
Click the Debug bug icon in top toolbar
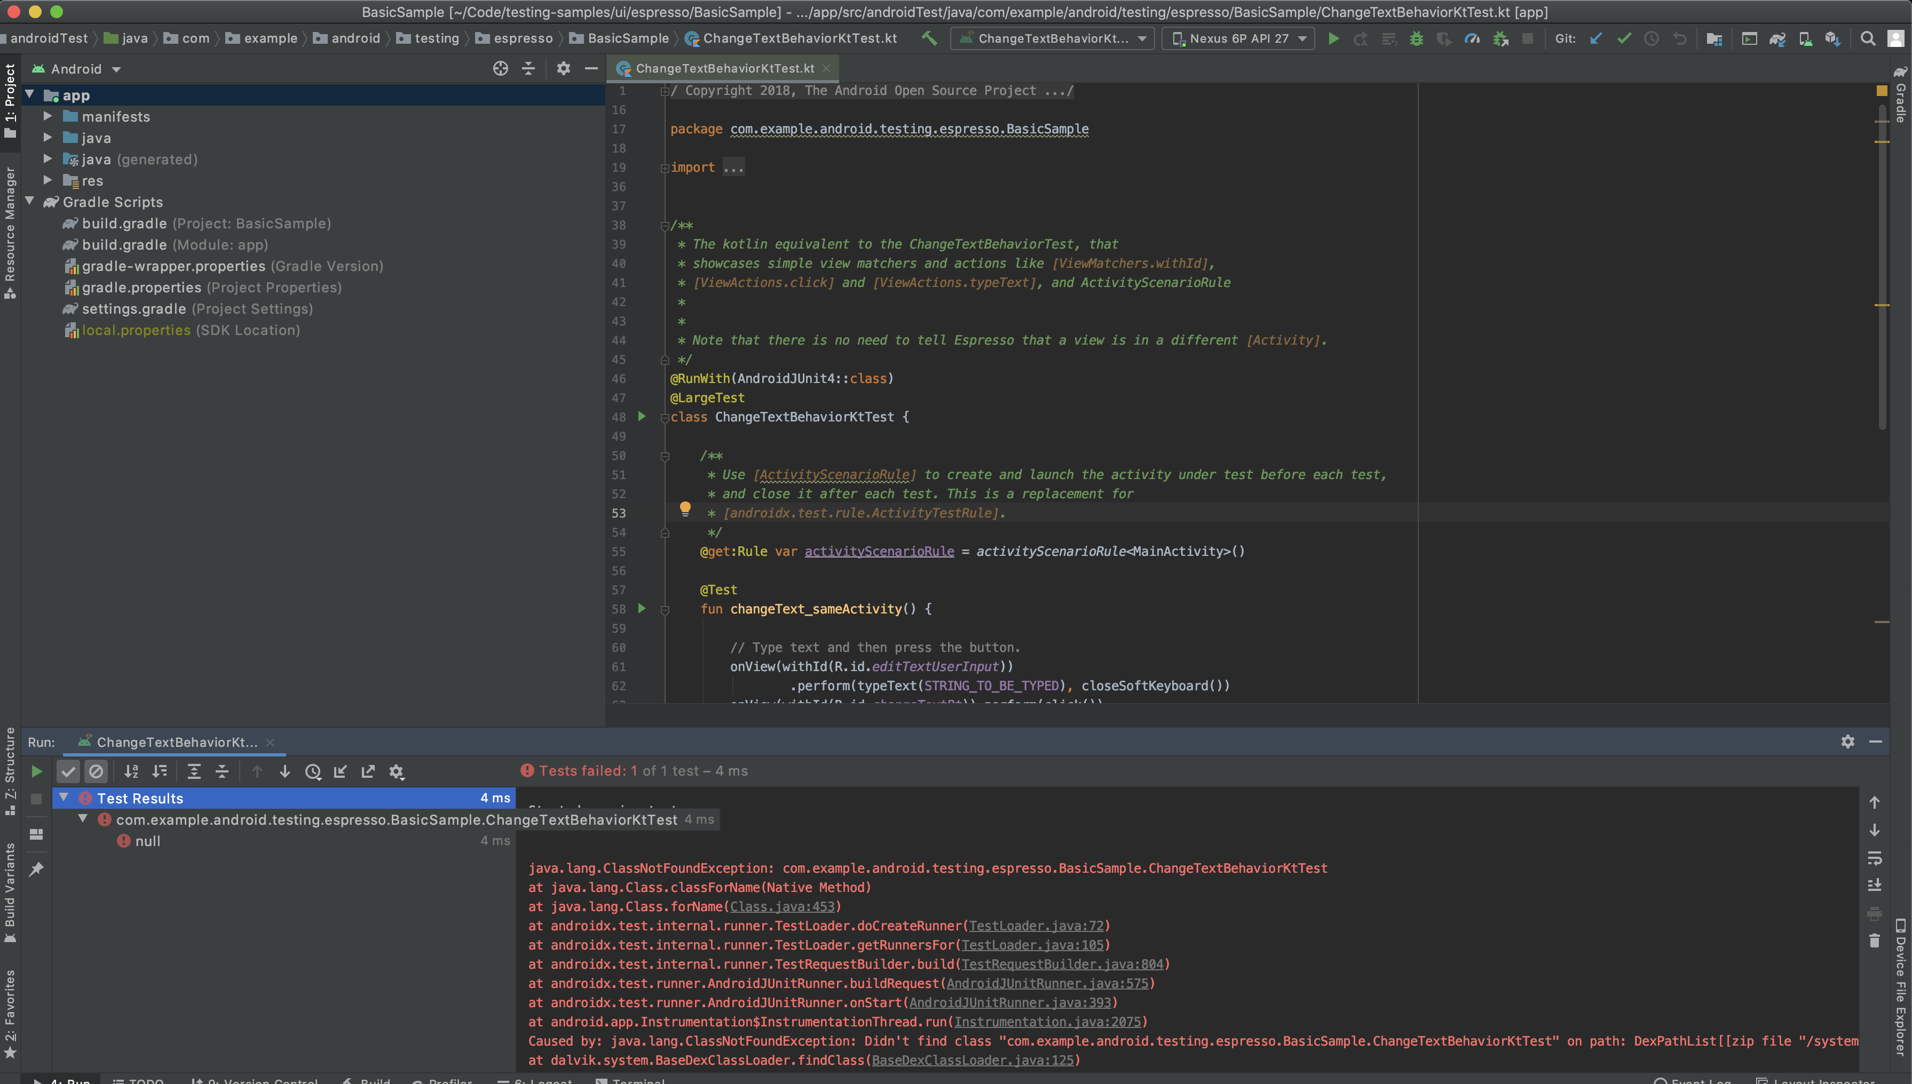coord(1417,39)
